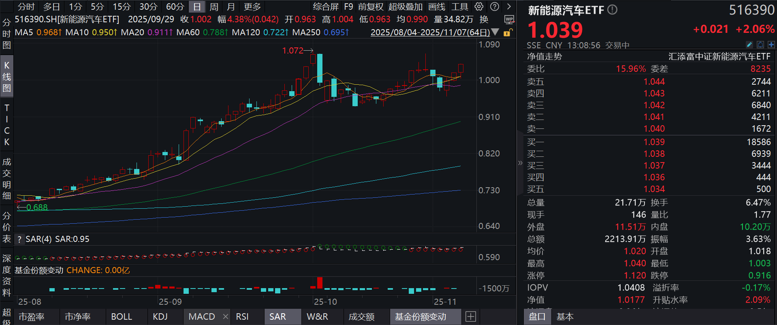Open the 更多 periods dropdown
The width and height of the screenshot is (777, 325).
click(252, 6)
